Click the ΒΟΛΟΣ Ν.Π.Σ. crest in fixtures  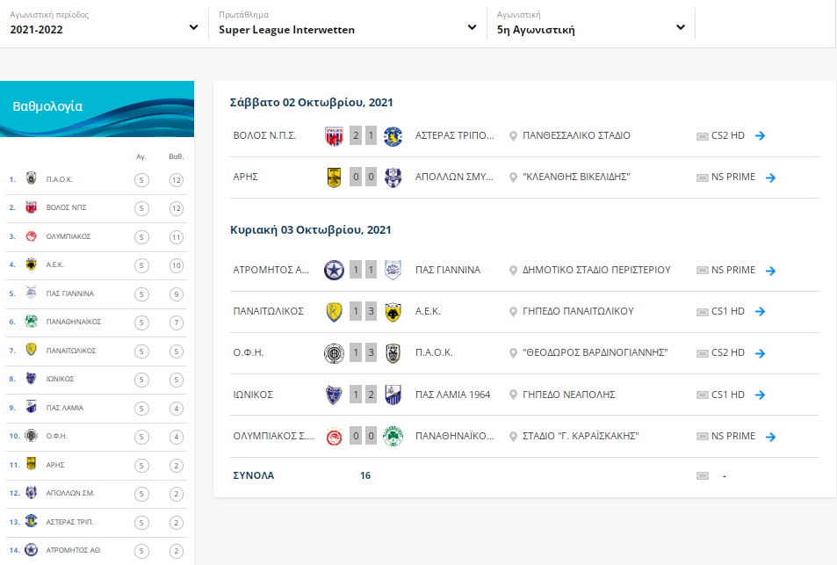point(334,136)
